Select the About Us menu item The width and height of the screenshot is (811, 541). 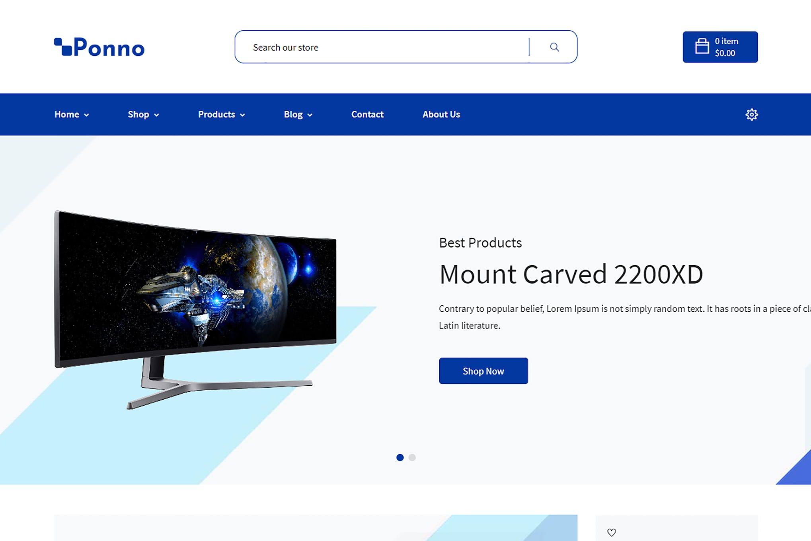441,114
